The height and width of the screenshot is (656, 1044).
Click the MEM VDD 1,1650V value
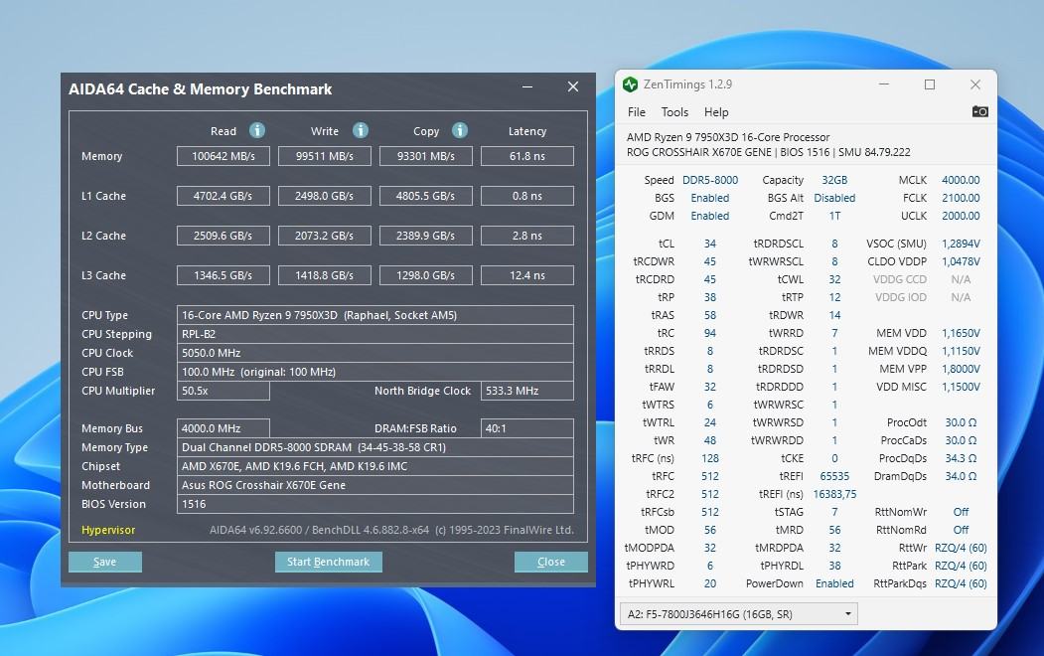tap(961, 333)
